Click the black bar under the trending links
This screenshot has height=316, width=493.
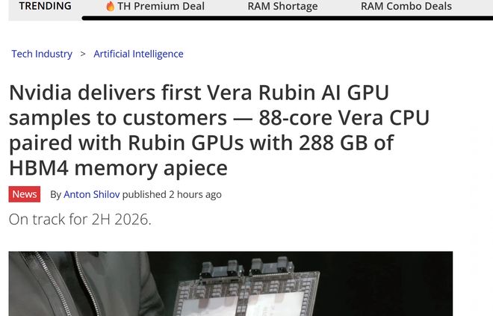[284, 17]
